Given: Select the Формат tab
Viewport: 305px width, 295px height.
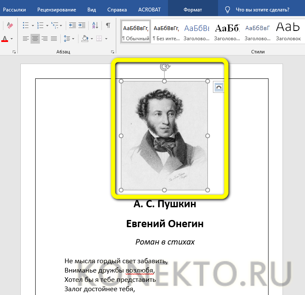Looking at the screenshot, I should click(193, 10).
